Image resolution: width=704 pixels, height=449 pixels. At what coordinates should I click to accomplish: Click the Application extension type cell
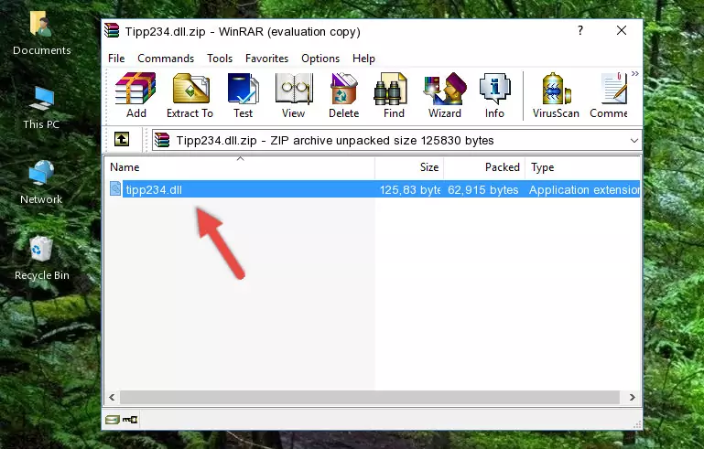coord(584,189)
